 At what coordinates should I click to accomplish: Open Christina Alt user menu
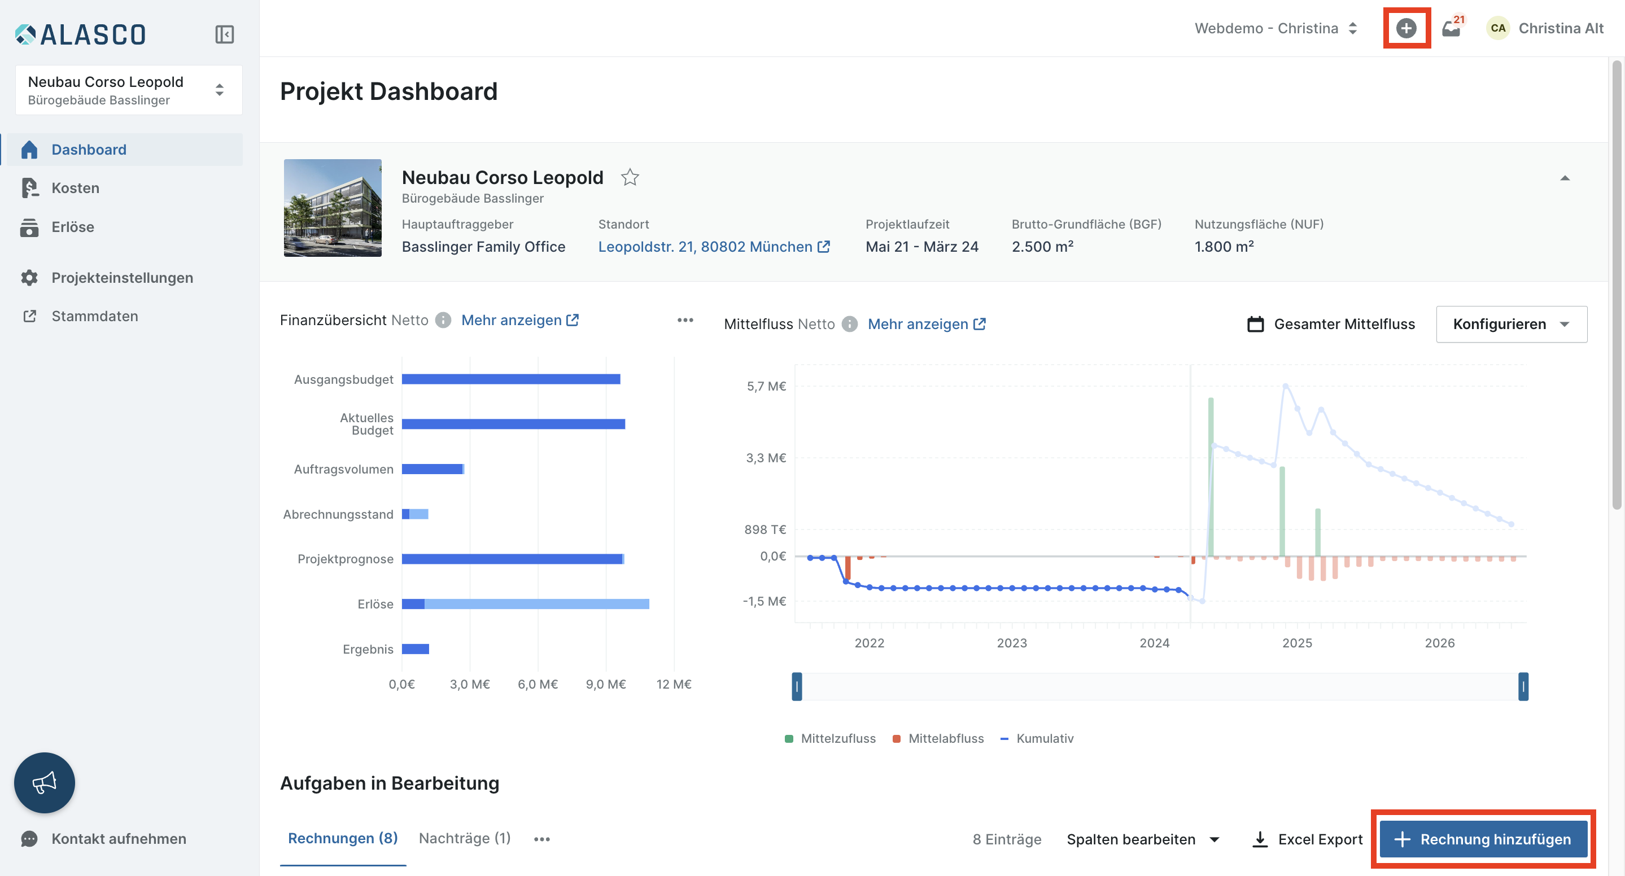(x=1544, y=28)
